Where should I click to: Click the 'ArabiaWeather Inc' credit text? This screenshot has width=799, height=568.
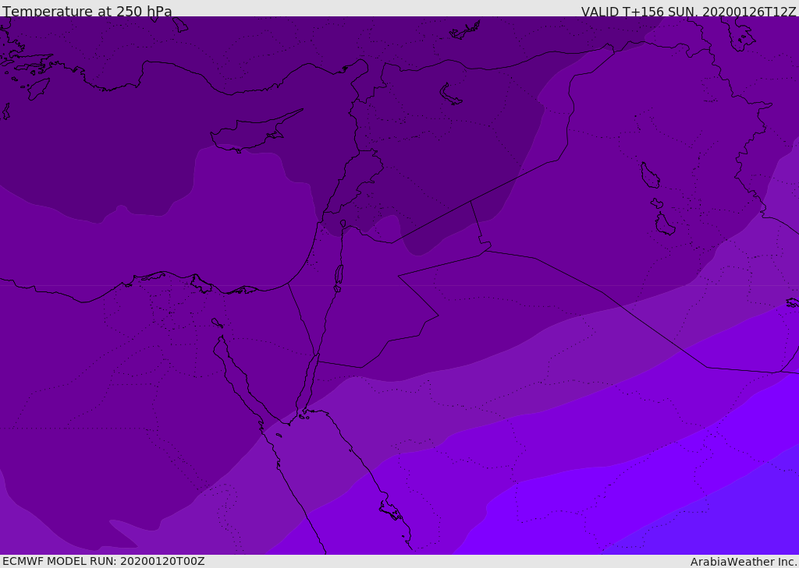(744, 562)
